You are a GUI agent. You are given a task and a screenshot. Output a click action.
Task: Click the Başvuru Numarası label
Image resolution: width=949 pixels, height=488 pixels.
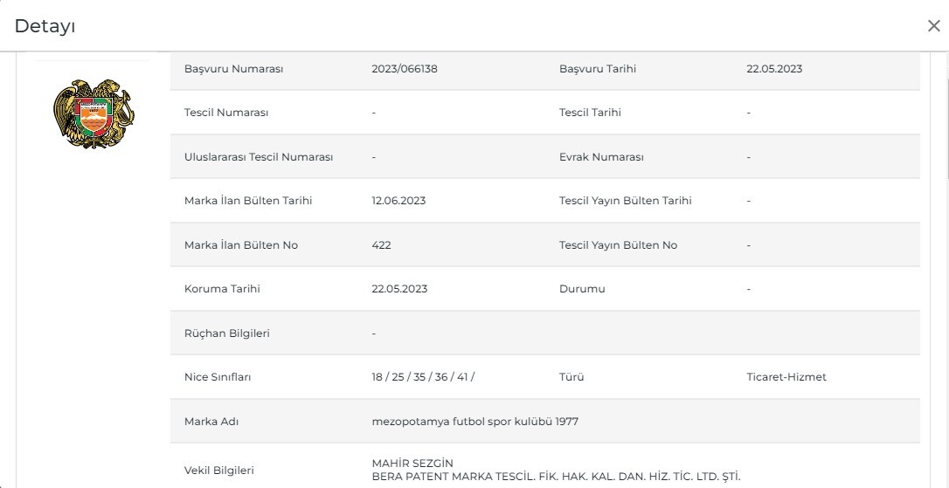[x=234, y=69]
